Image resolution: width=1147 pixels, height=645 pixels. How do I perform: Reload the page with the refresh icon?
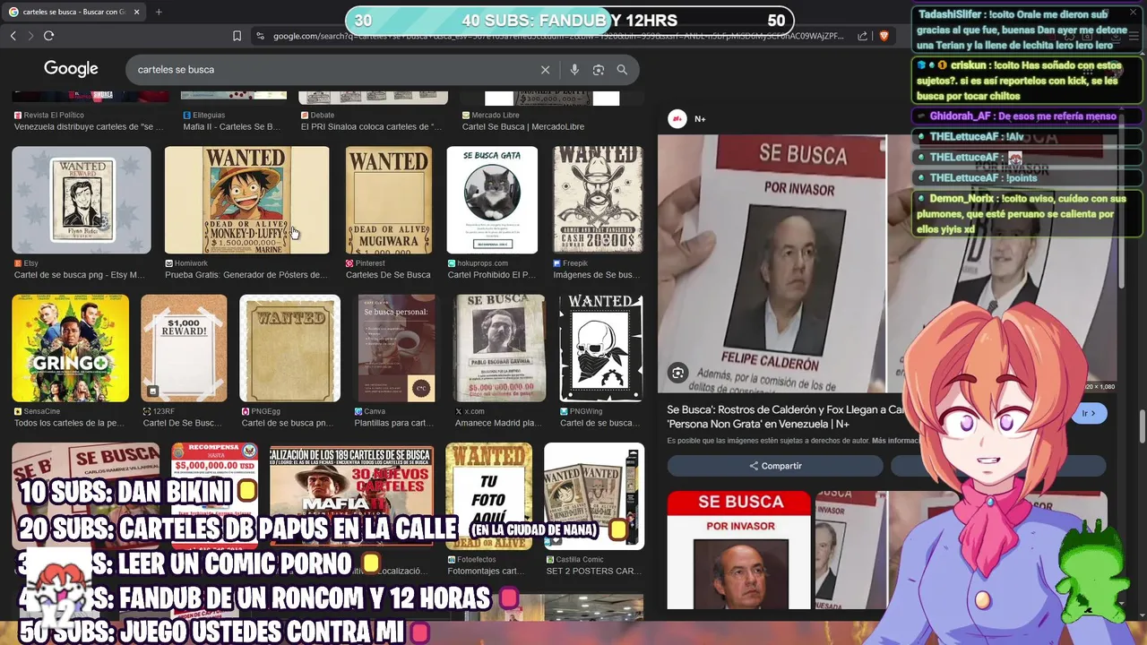[48, 36]
